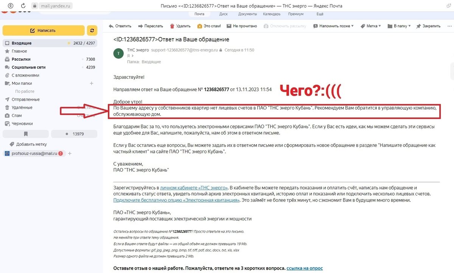454x273 pixels.
Task: Open the По работе subfolder
Action: pos(25,91)
